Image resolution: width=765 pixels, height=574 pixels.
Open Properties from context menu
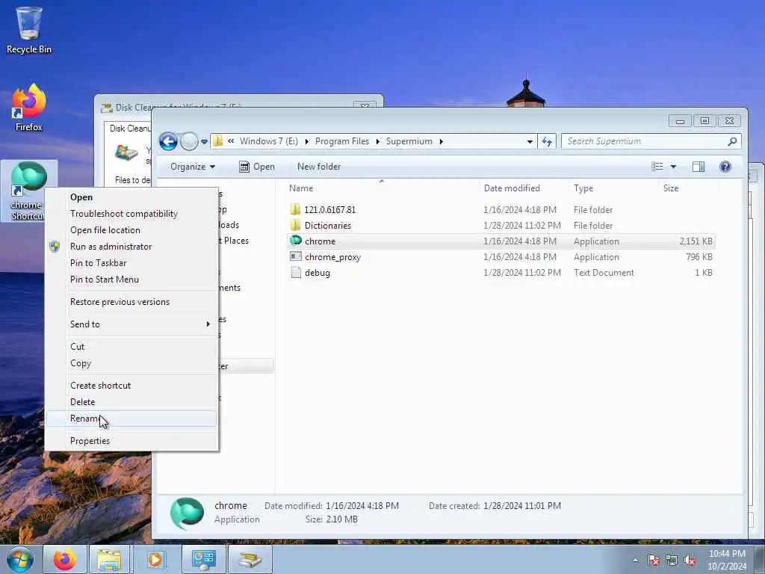[x=131, y=441]
